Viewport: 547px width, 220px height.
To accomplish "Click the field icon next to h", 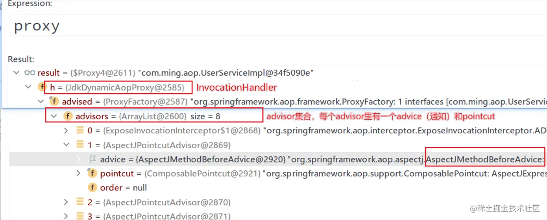I will coord(42,87).
